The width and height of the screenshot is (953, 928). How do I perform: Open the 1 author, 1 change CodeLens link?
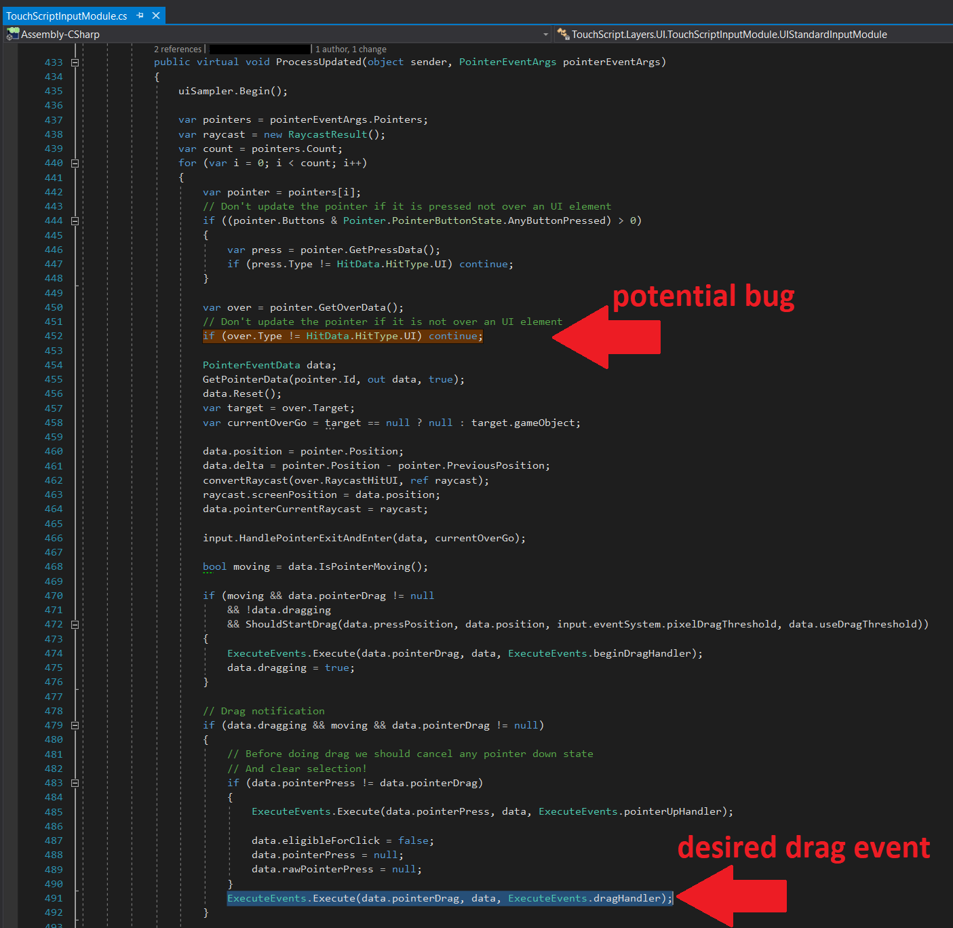[350, 49]
